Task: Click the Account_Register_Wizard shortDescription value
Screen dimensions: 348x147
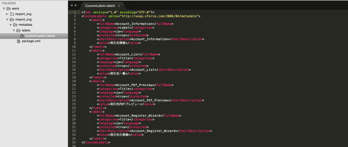Action: pos(154,131)
